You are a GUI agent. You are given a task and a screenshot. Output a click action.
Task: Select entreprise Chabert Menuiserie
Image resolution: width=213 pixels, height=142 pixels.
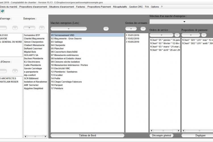35,45
